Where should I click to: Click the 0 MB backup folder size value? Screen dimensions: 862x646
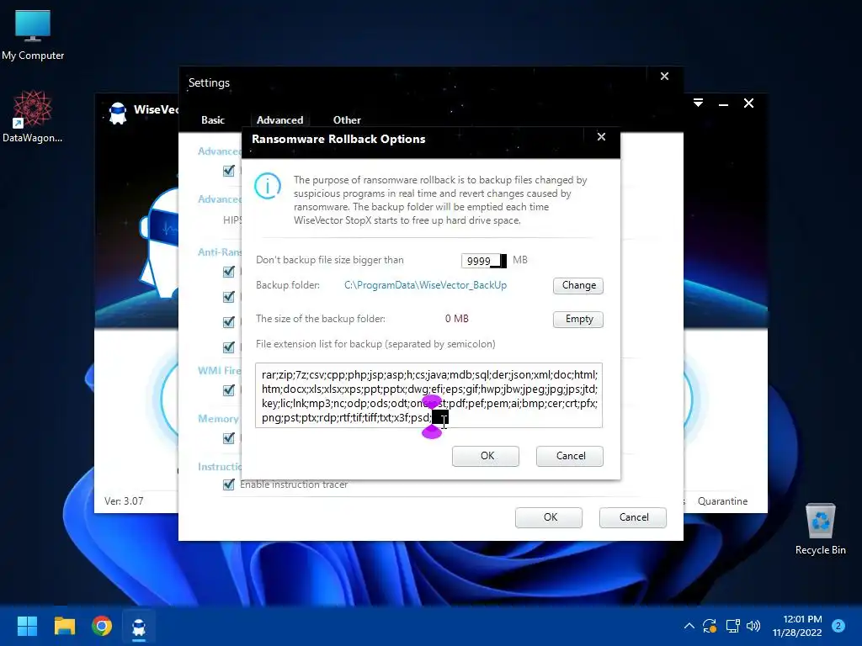(x=457, y=319)
